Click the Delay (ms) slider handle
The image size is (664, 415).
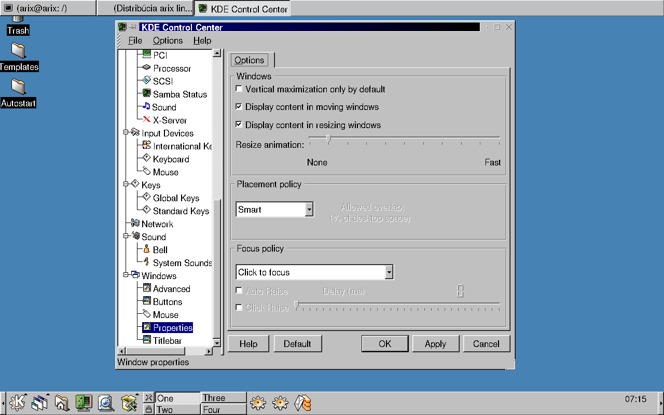tap(296, 305)
